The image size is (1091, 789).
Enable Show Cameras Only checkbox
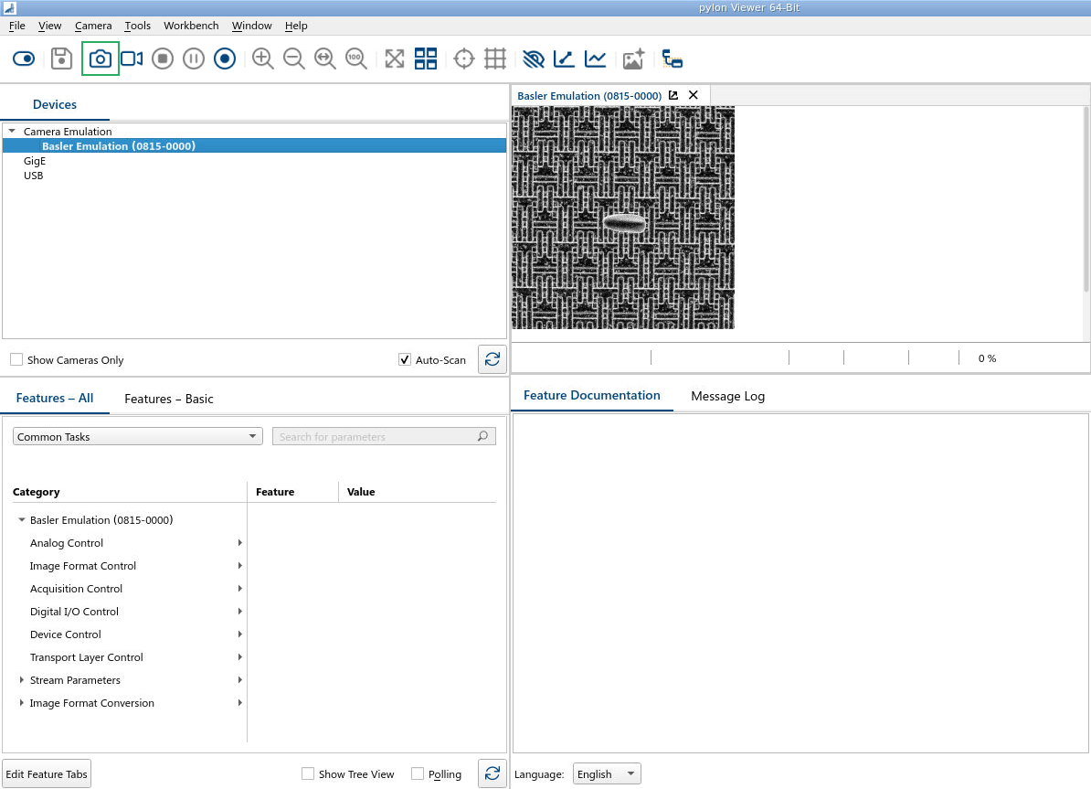coord(16,359)
